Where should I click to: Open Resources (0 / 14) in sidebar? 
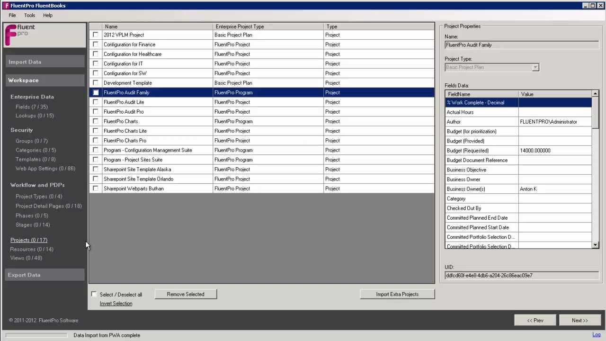click(x=32, y=249)
